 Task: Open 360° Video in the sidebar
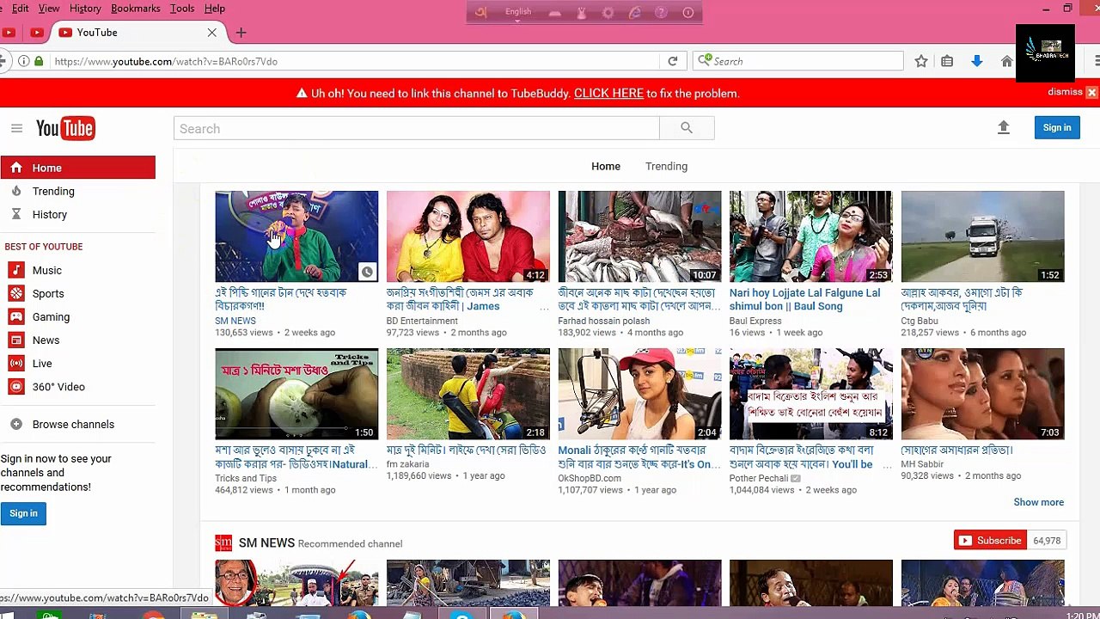pos(58,387)
